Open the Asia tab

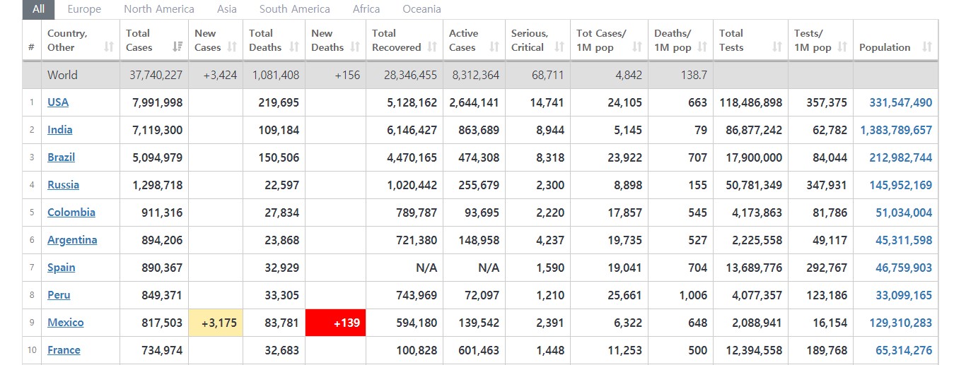pos(227,9)
